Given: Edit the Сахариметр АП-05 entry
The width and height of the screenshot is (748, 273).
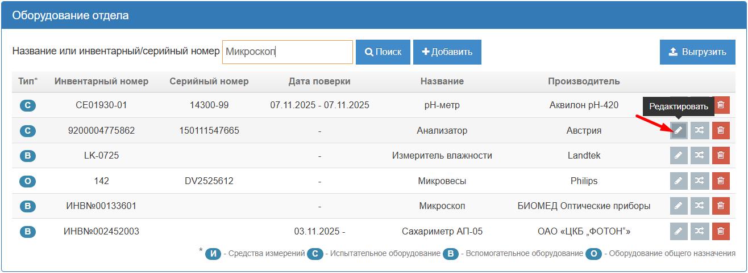Looking at the screenshot, I should (678, 231).
